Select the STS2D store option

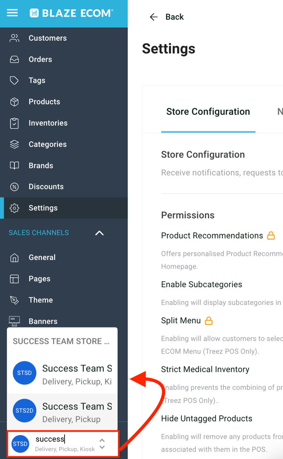(x=62, y=410)
